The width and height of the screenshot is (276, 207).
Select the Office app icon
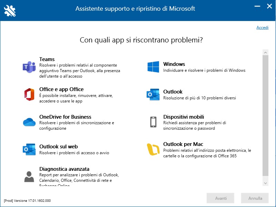[x=29, y=95]
